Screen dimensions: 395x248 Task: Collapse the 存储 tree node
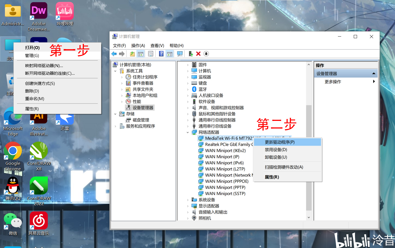(115, 114)
